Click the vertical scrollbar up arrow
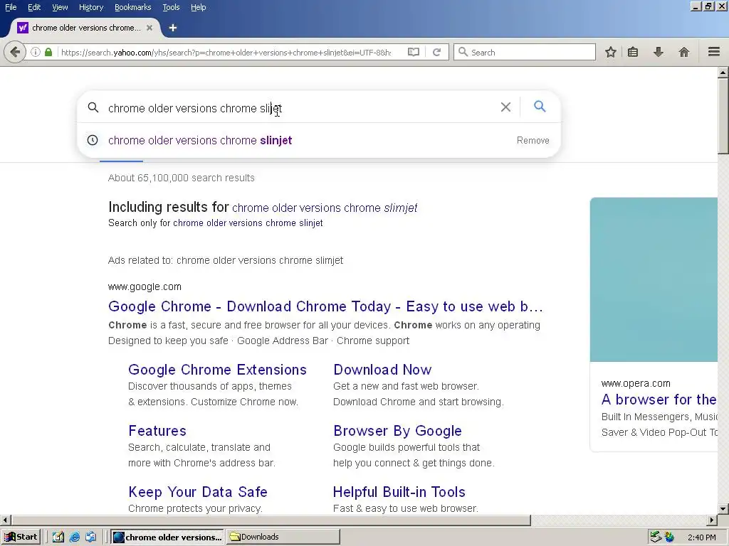 tap(723, 73)
